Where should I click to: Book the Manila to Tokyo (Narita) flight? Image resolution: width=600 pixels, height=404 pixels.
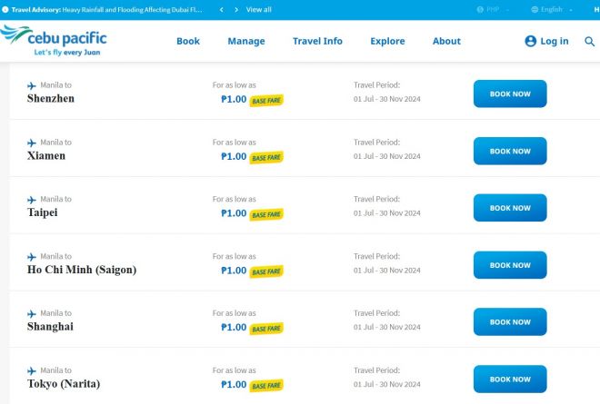[x=510, y=379]
